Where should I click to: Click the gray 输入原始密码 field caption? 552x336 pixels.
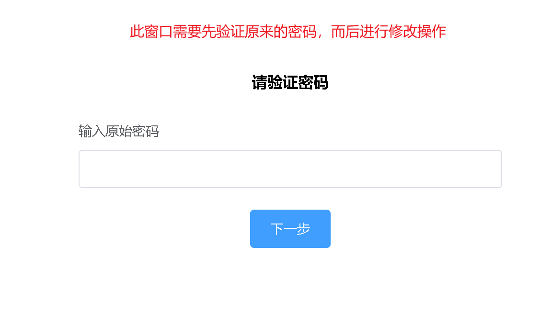point(119,132)
